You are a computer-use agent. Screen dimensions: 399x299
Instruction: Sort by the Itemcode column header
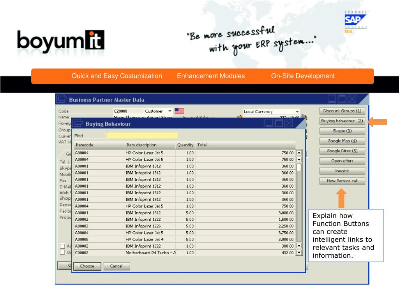(x=99, y=145)
